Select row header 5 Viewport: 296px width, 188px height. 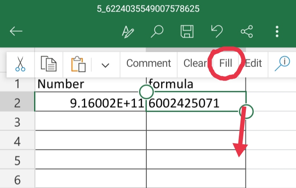tap(17, 159)
